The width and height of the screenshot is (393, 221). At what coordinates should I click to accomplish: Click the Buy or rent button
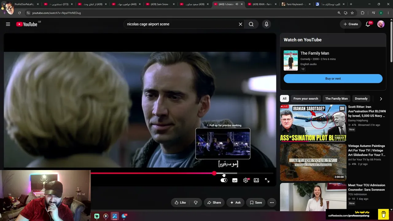(333, 79)
